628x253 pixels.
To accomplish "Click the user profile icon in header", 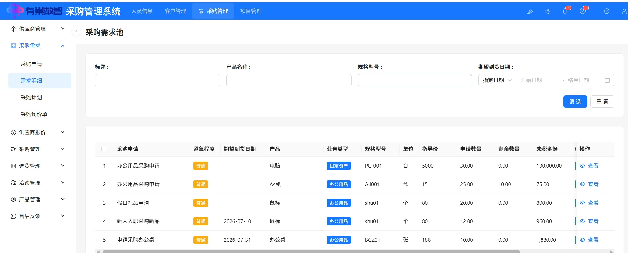I will [624, 11].
